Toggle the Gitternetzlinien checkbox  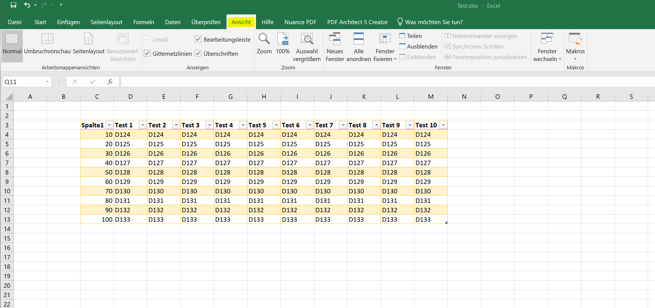tap(147, 53)
